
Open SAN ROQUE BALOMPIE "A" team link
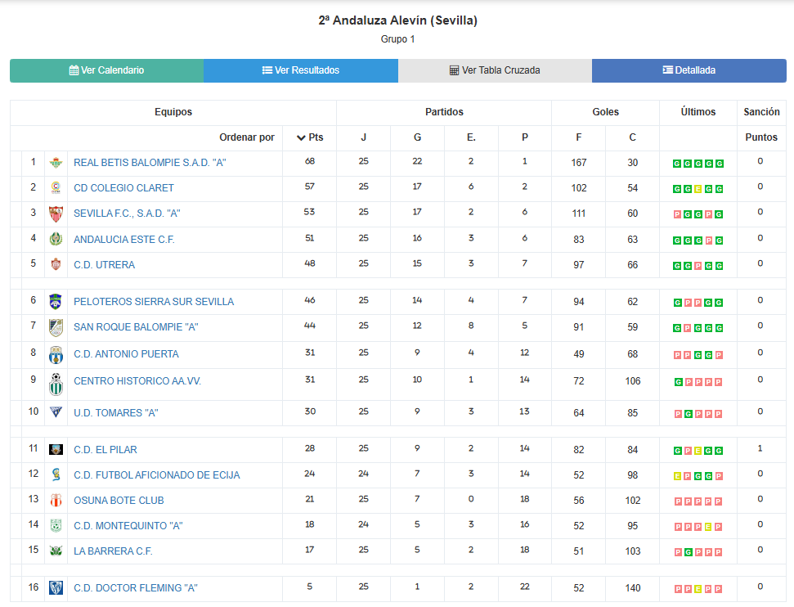point(136,326)
